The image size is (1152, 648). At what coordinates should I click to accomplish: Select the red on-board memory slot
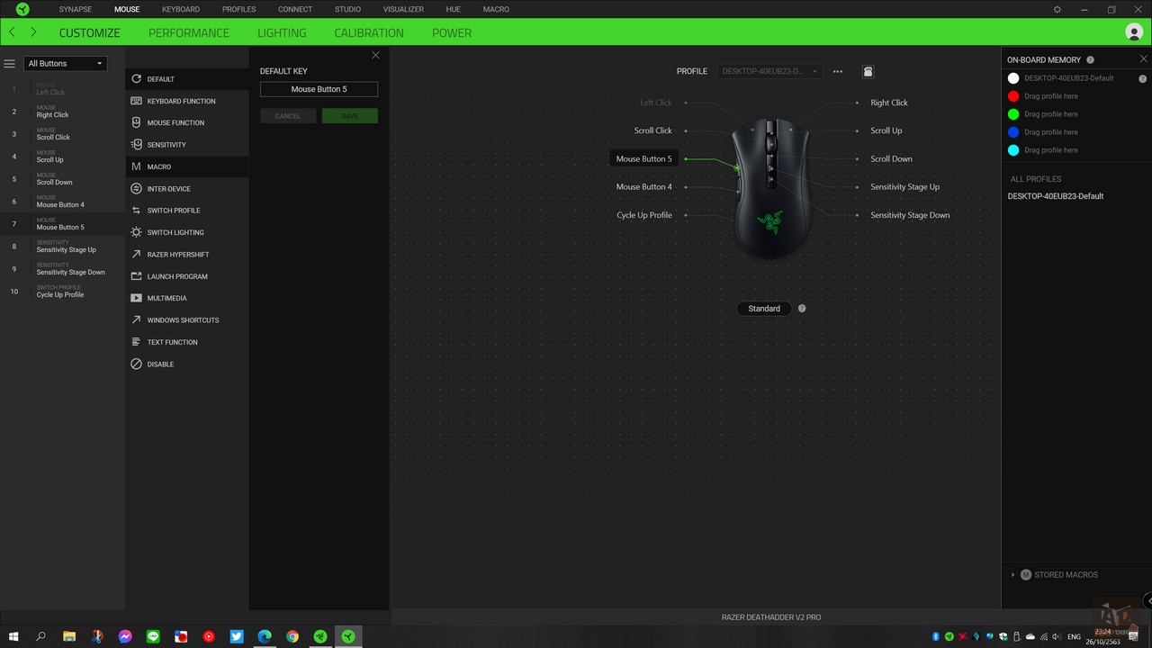(x=1013, y=96)
